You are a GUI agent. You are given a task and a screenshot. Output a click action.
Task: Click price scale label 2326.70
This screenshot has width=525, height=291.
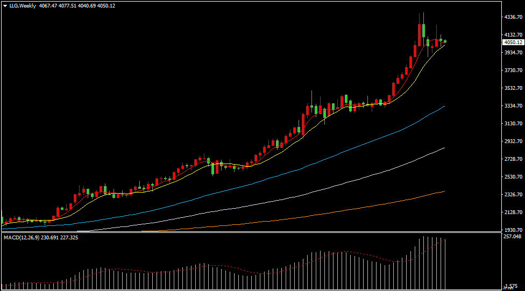[513, 194]
